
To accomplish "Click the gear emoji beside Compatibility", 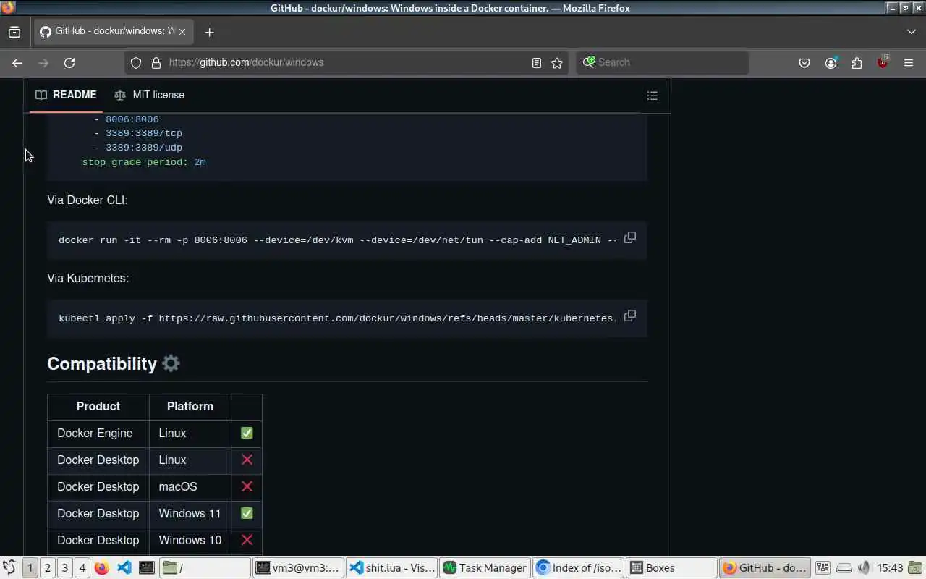I will click(x=171, y=363).
